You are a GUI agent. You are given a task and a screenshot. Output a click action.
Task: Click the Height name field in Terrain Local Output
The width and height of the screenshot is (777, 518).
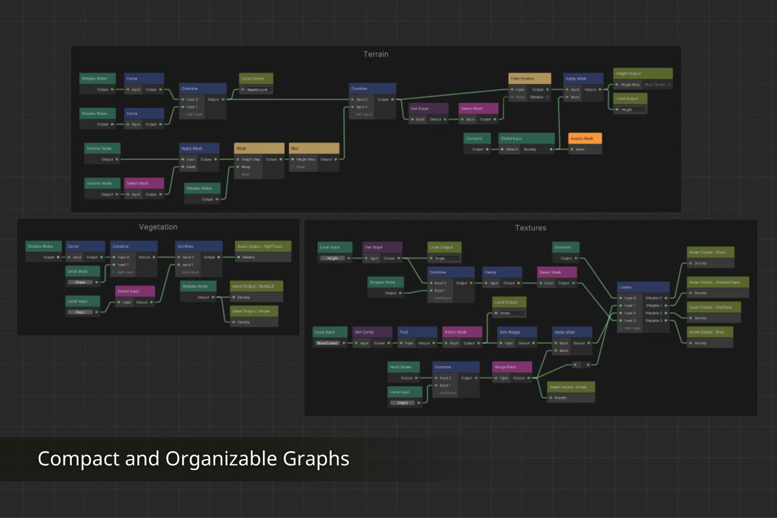click(633, 110)
